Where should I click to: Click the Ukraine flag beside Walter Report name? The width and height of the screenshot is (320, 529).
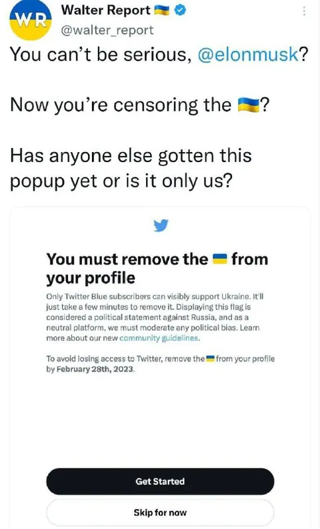point(162,11)
